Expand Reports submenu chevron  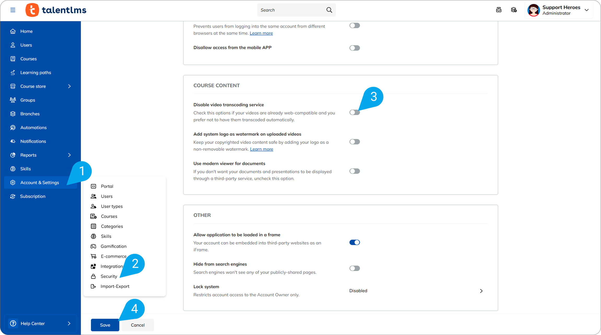click(69, 155)
